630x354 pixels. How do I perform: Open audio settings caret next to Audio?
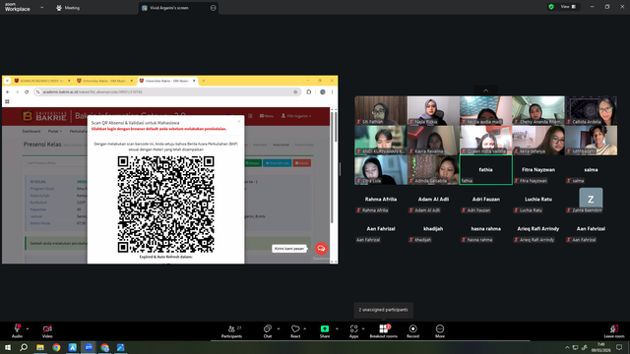coord(28,328)
